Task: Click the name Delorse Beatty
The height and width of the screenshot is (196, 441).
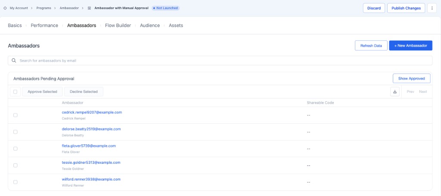Action: [x=73, y=135]
